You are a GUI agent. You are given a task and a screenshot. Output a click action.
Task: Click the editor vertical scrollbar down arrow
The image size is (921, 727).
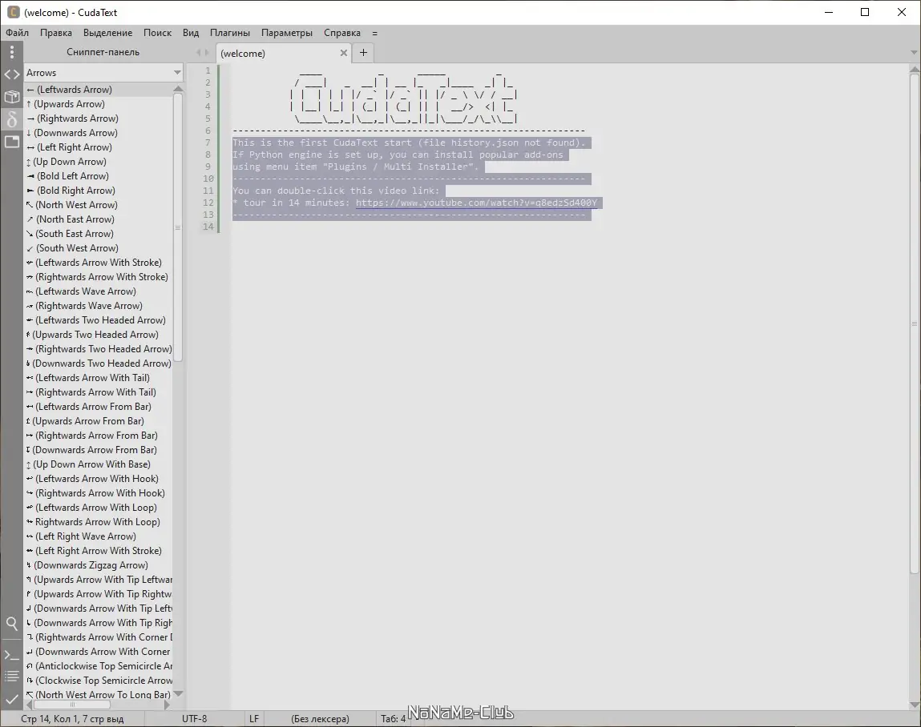tap(914, 705)
